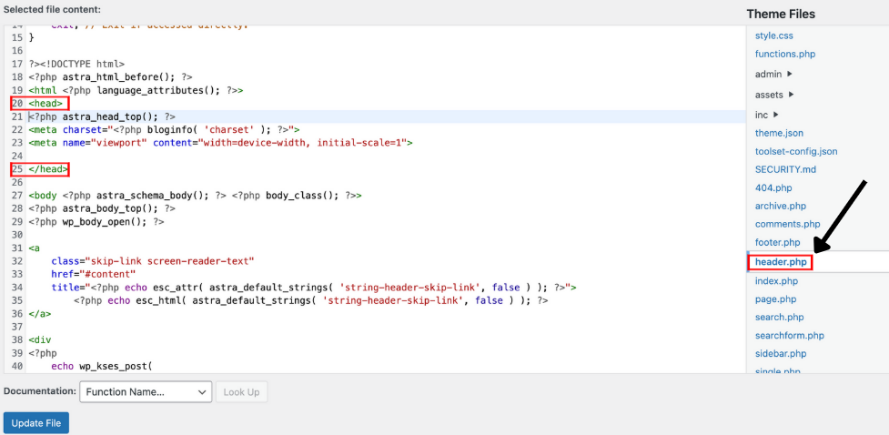Open toolset-config.json file
889x435 pixels.
pyautogui.click(x=795, y=151)
